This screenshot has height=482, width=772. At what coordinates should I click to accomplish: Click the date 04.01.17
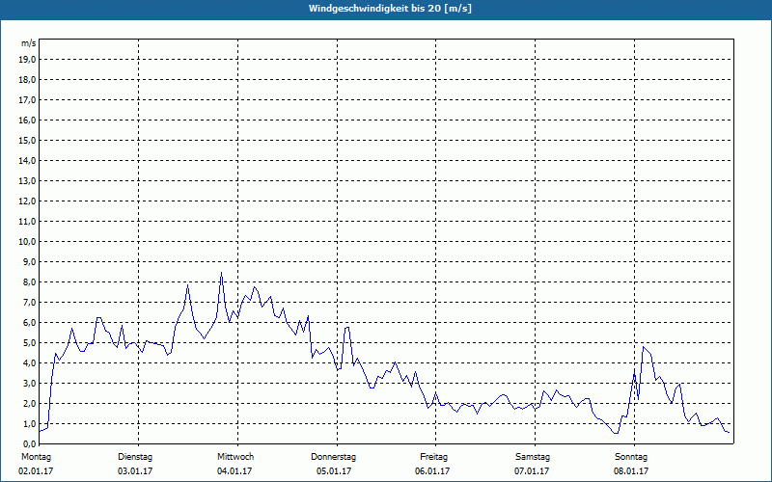tap(234, 471)
